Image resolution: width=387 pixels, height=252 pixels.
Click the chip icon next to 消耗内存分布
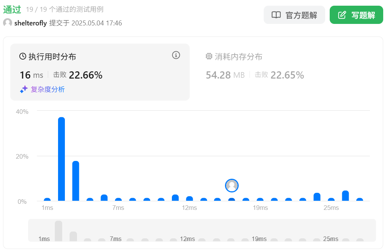click(x=209, y=57)
